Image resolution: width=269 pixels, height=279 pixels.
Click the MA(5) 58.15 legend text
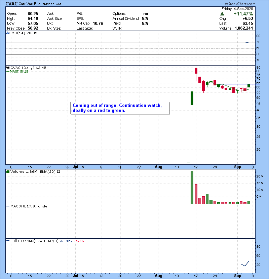(19, 72)
